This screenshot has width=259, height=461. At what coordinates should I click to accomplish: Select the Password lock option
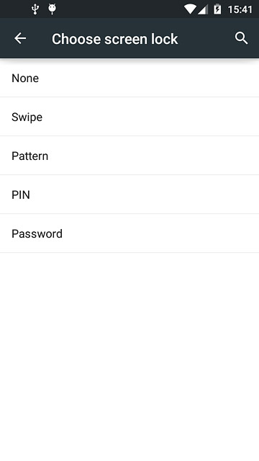click(129, 233)
